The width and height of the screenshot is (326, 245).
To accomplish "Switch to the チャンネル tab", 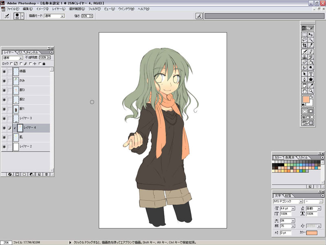I will pyautogui.click(x=32, y=52).
